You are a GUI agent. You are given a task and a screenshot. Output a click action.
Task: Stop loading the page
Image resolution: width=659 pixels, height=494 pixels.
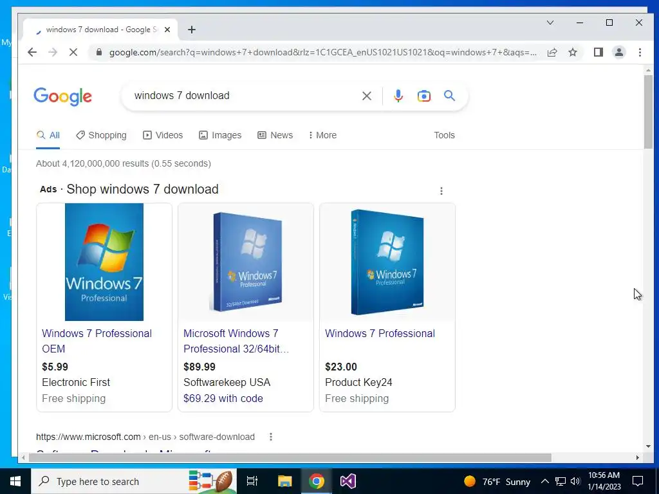click(x=73, y=52)
